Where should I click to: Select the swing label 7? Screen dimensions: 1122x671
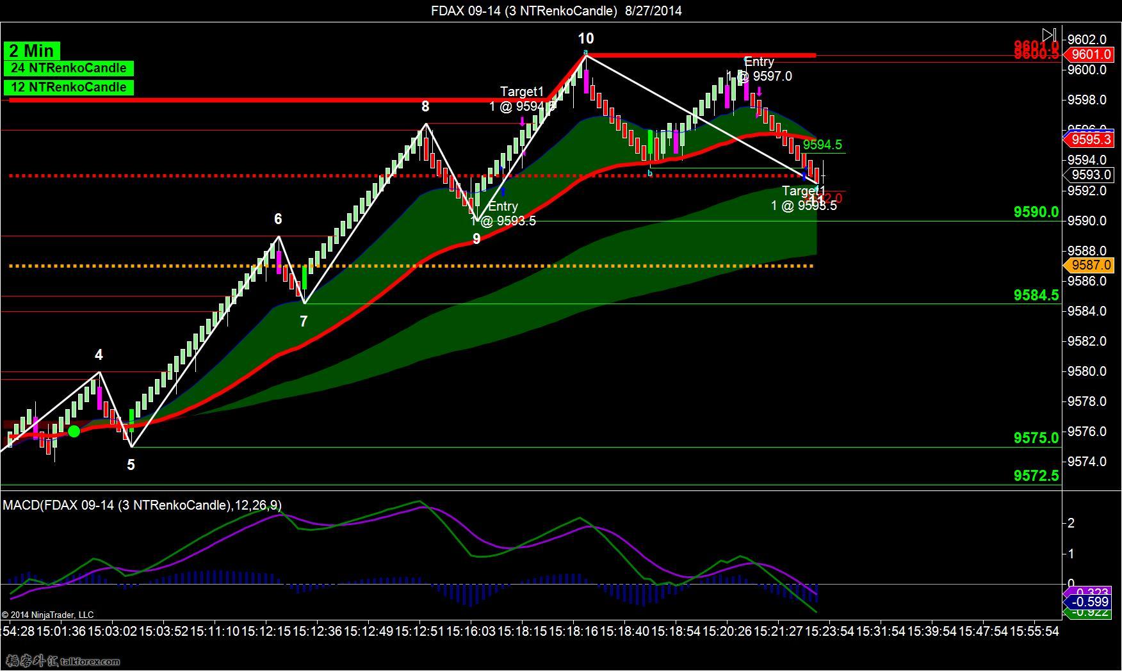click(304, 321)
